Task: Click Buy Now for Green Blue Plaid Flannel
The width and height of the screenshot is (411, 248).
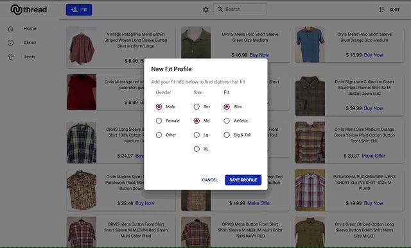Action: coord(373,108)
